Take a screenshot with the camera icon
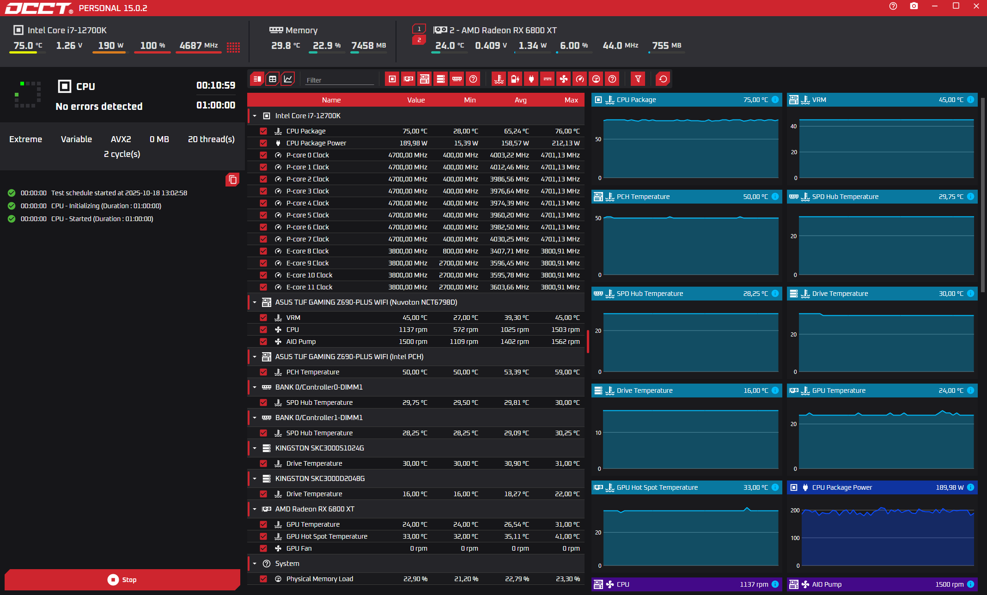Image resolution: width=987 pixels, height=595 pixels. 914,6
